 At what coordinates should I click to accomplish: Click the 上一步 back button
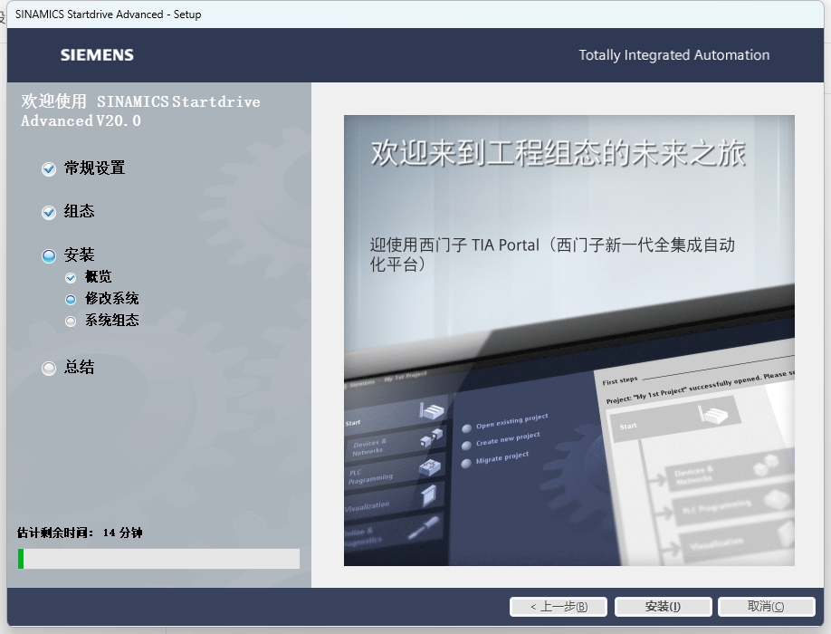coord(559,607)
